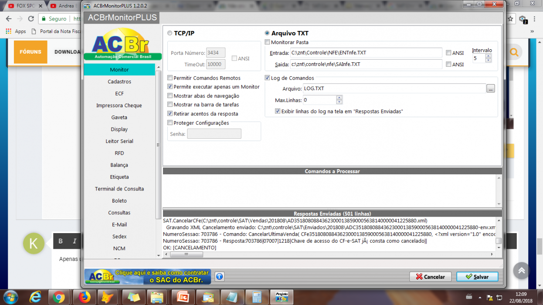Enable Permitir Comandos Remotos
Screen dimensions: 543x305
coord(170,78)
